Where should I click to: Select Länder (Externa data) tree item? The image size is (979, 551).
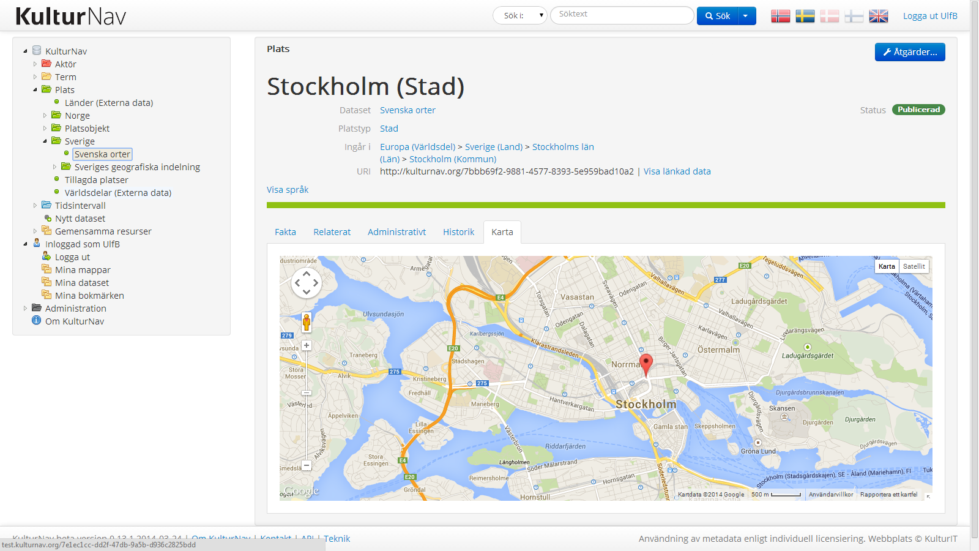(109, 103)
